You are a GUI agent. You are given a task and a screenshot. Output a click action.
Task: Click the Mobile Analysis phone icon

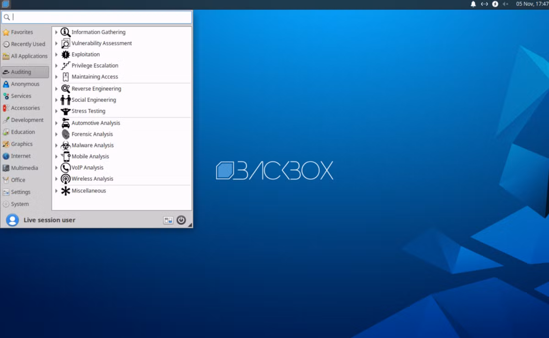pyautogui.click(x=65, y=157)
